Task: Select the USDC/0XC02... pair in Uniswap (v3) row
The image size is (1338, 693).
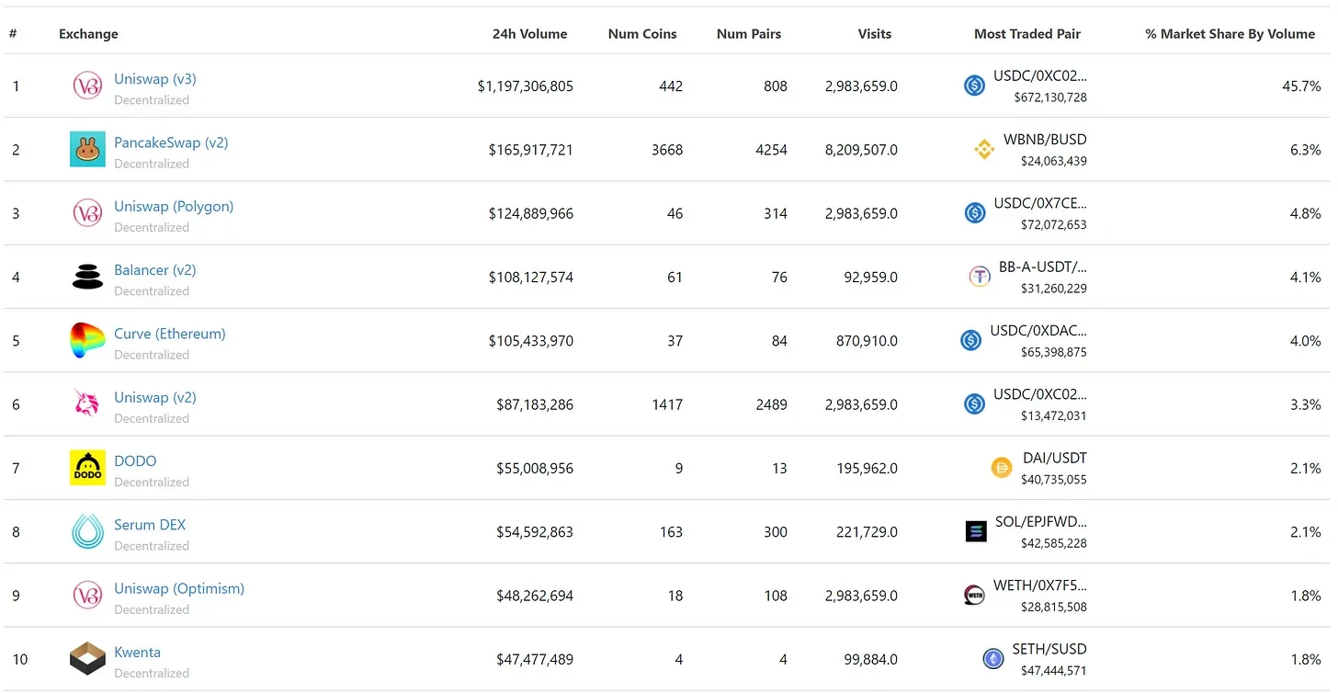Action: [x=1040, y=76]
